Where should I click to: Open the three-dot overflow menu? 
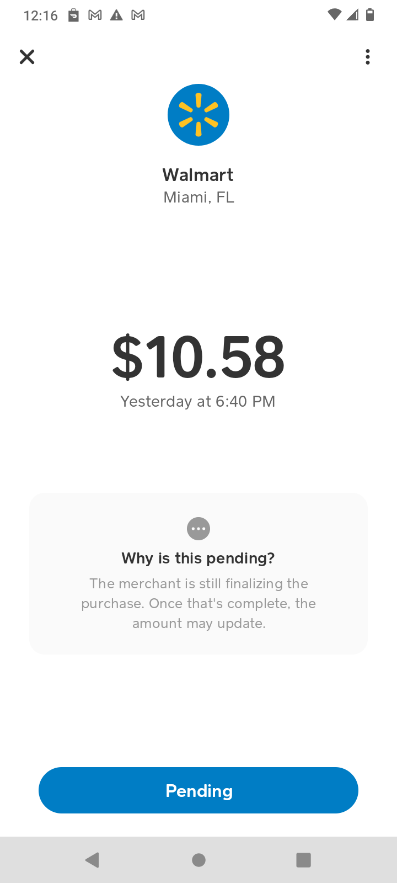click(x=368, y=57)
